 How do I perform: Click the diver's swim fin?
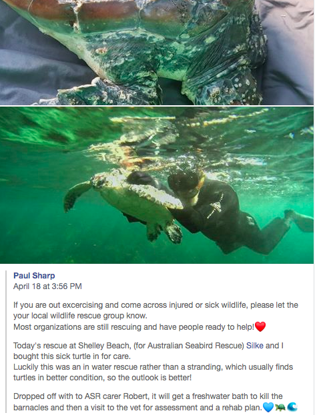[299, 220]
